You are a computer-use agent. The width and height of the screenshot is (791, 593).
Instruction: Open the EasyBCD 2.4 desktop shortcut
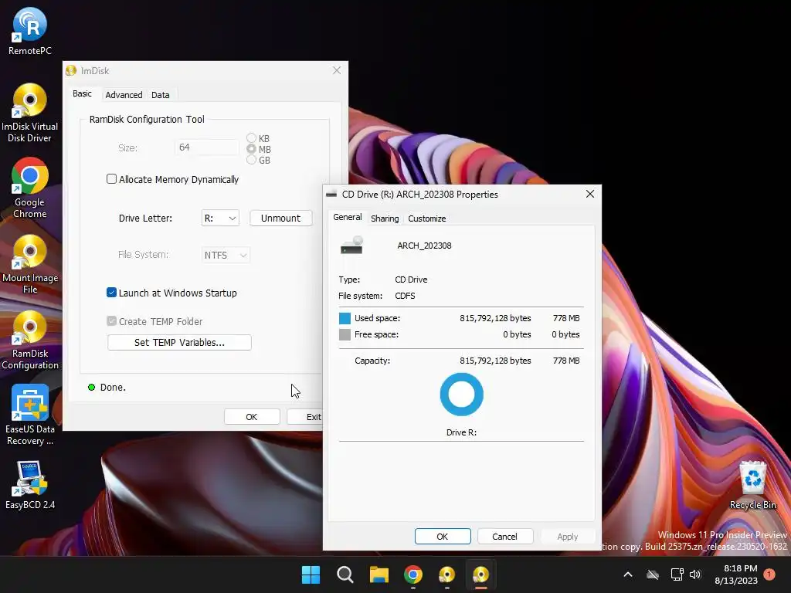tap(30, 485)
